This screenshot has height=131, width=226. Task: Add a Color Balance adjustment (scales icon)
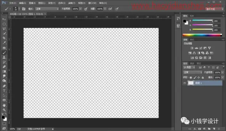[x=194, y=53]
